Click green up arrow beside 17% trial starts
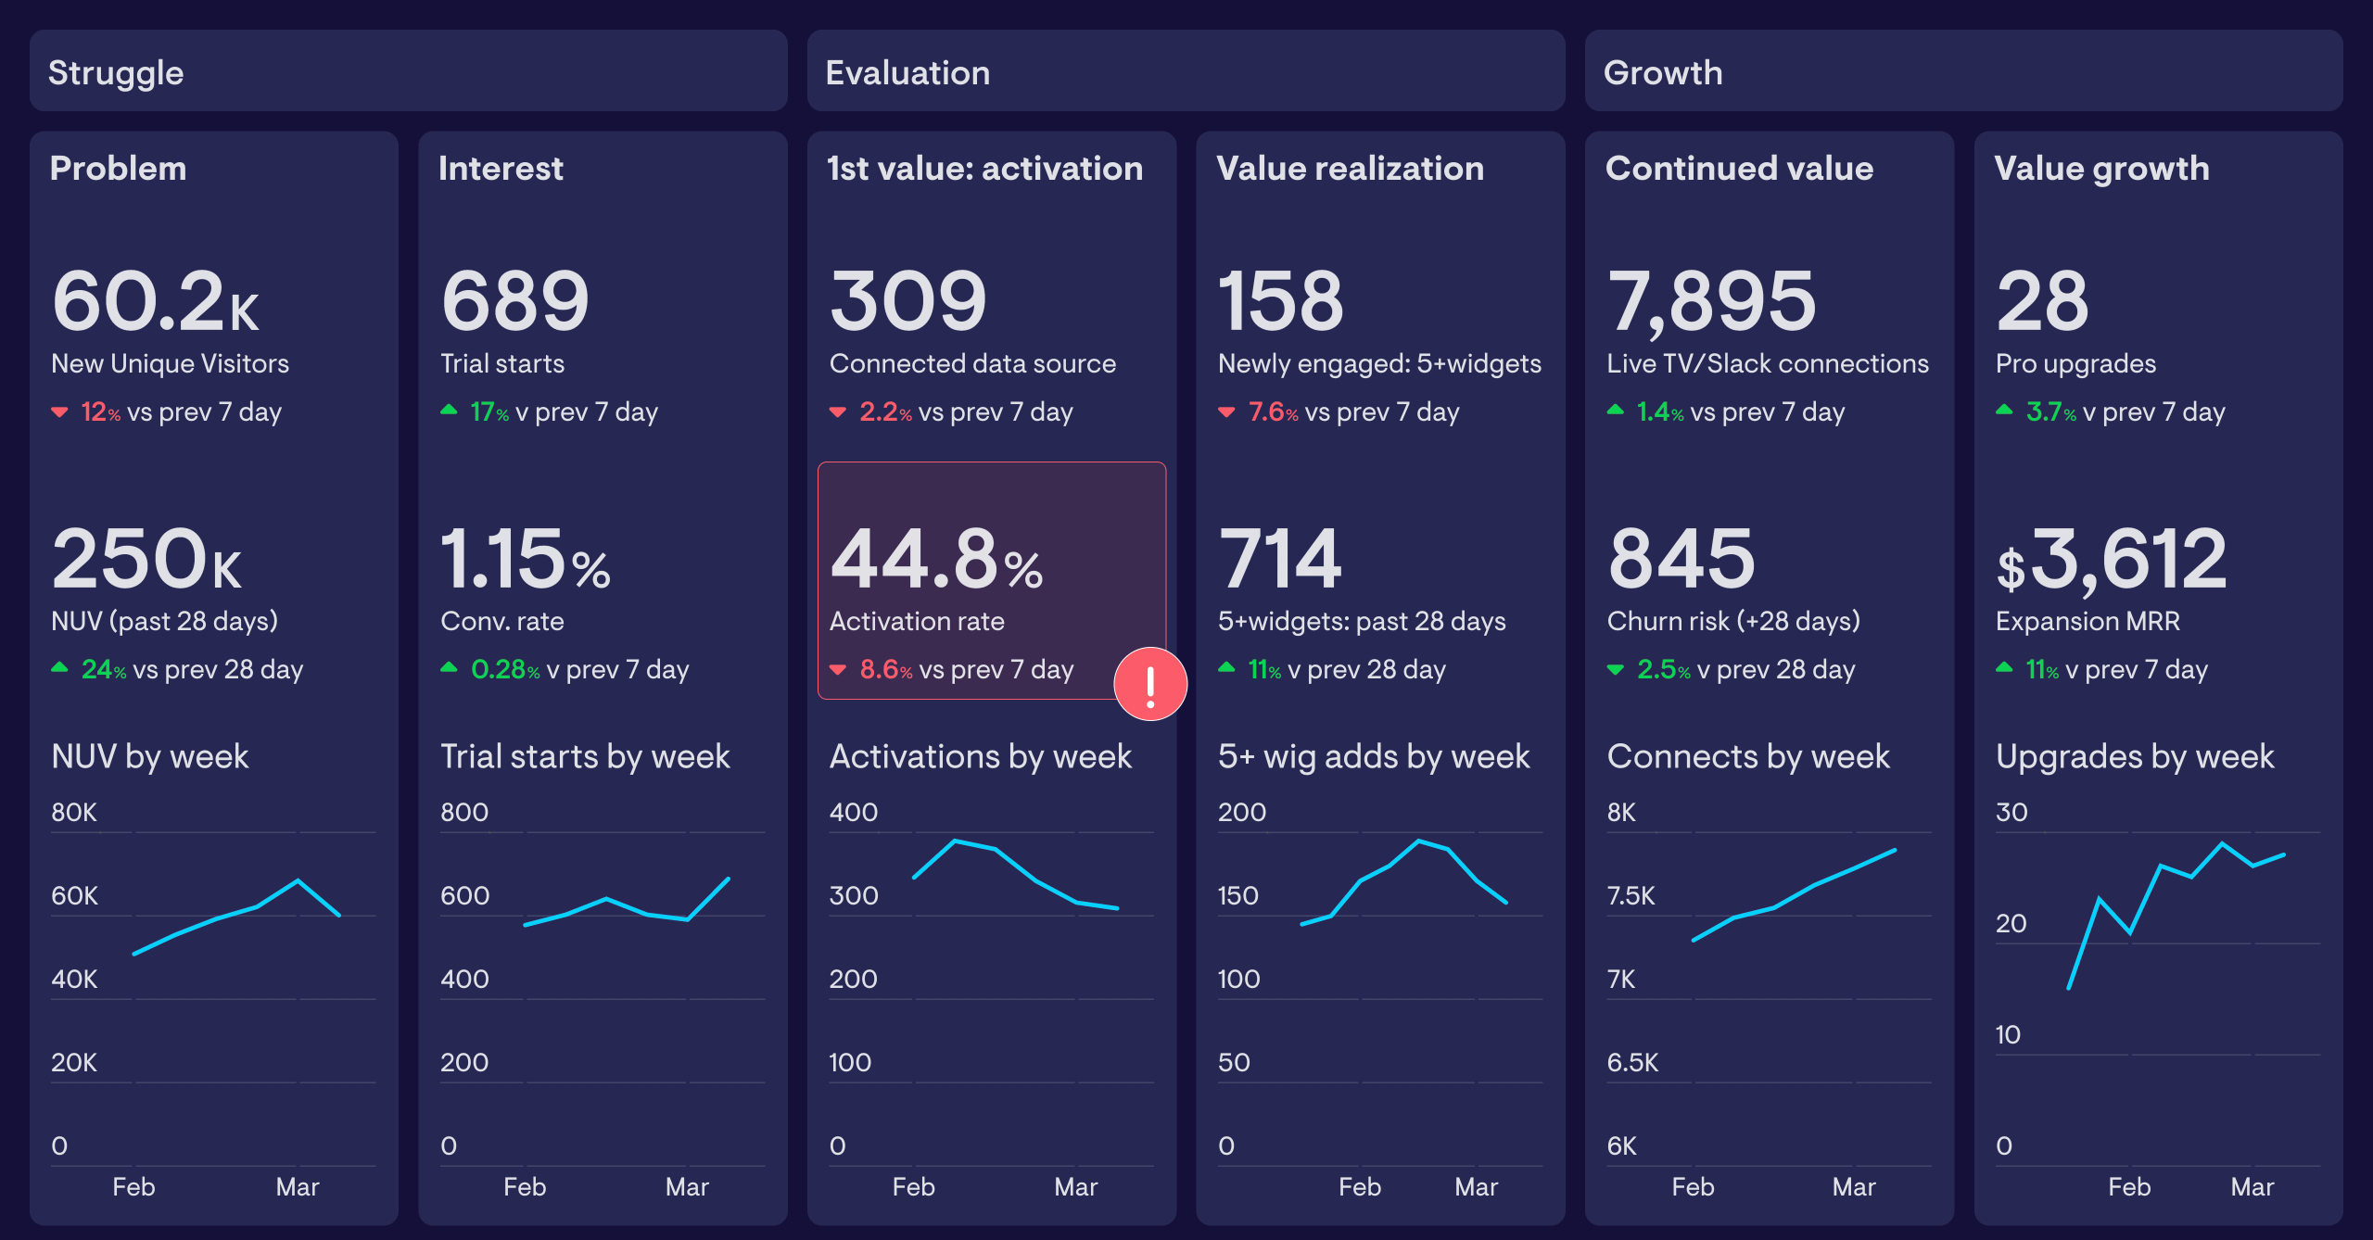Viewport: 2373px width, 1240px height. coord(449,410)
